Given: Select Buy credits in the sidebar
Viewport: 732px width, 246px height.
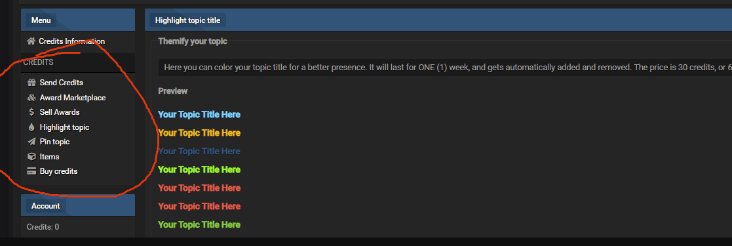Looking at the screenshot, I should pos(58,171).
